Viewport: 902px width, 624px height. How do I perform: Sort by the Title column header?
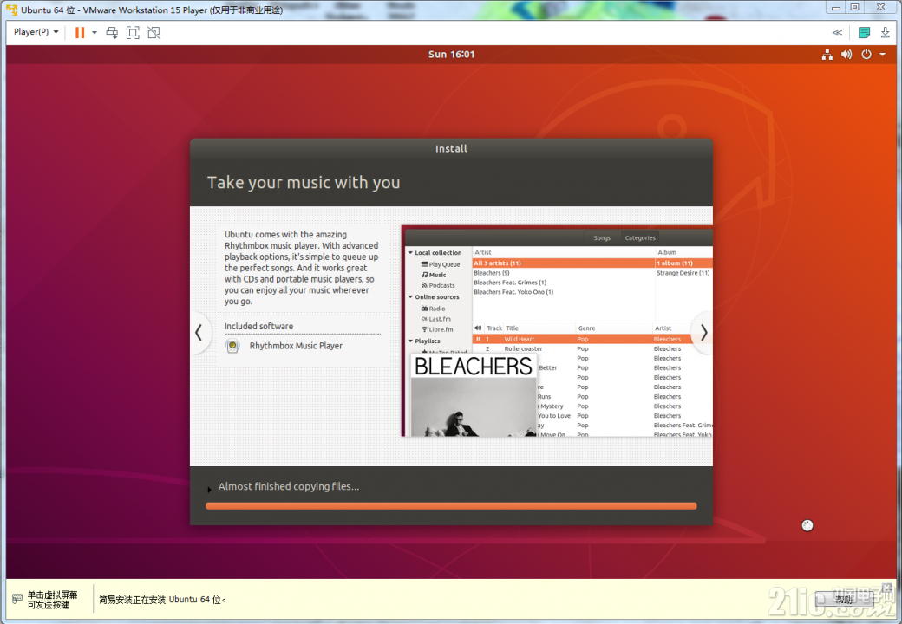[512, 328]
